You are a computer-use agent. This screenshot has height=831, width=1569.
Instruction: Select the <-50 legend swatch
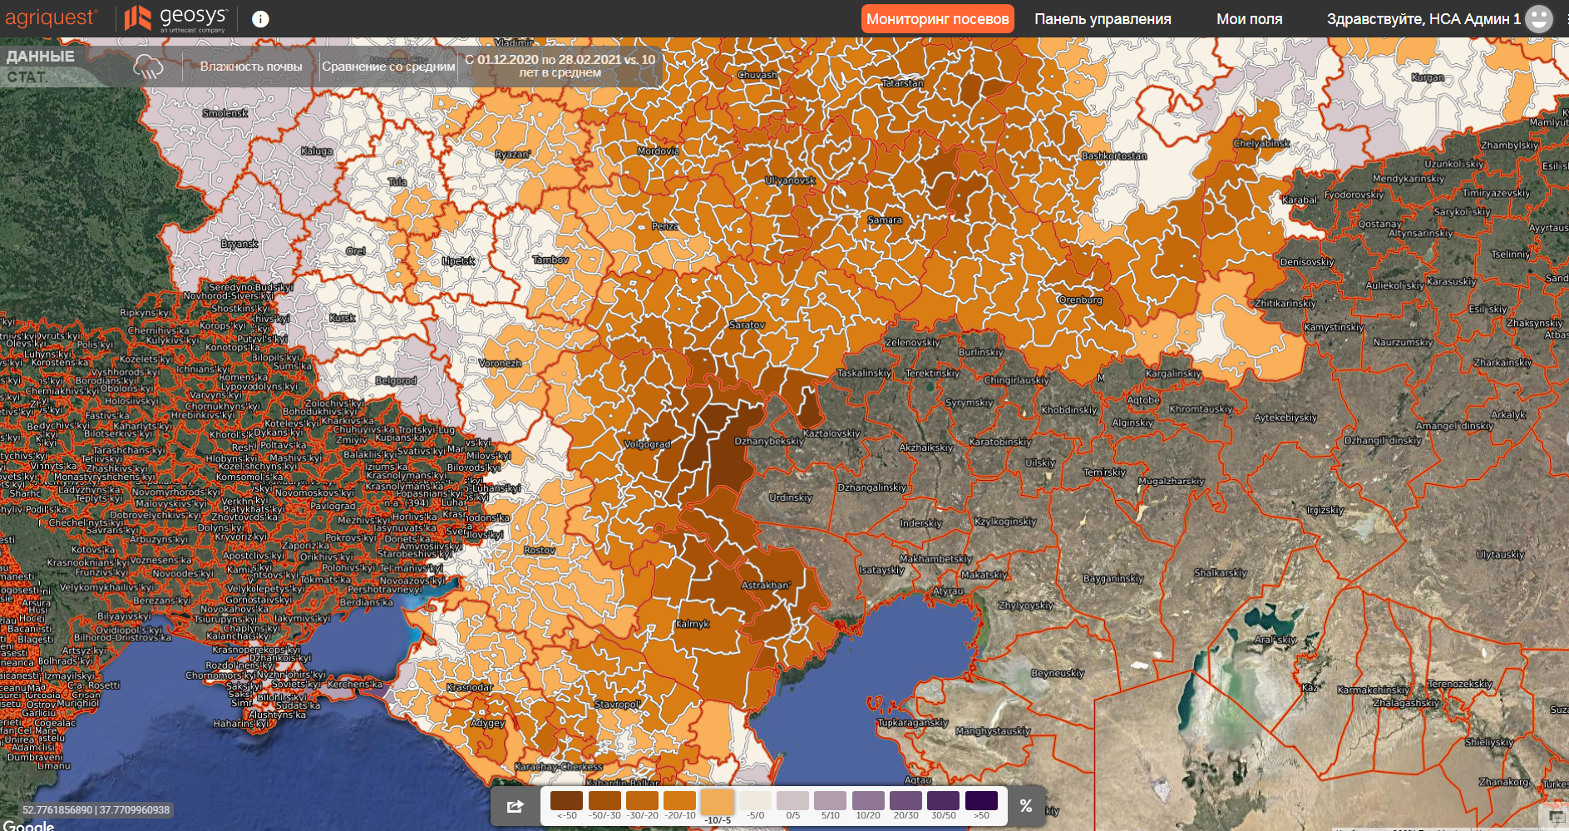pos(566,801)
